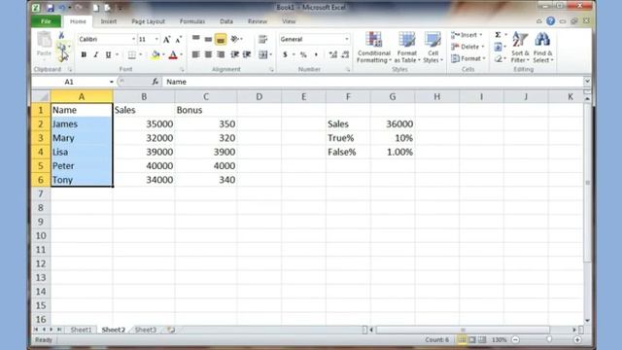Open the font size dropdown
Image resolution: width=622 pixels, height=350 pixels.
[x=156, y=39]
